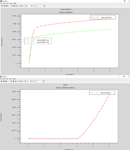The image size is (130, 150).
Task: Click second greyed checkbox-like icon, overlay toolbar
Action: tap(36, 6)
